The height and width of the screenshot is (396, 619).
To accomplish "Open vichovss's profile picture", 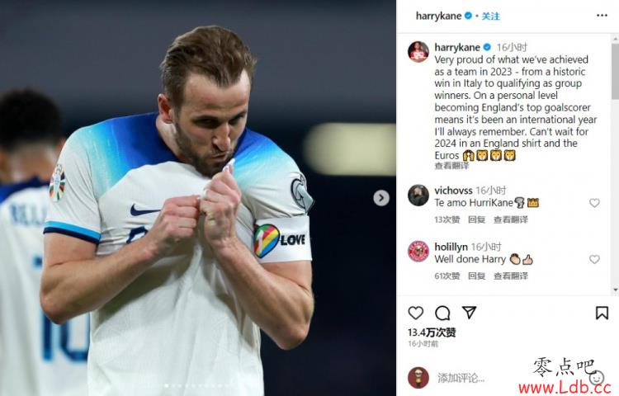I will pos(418,196).
